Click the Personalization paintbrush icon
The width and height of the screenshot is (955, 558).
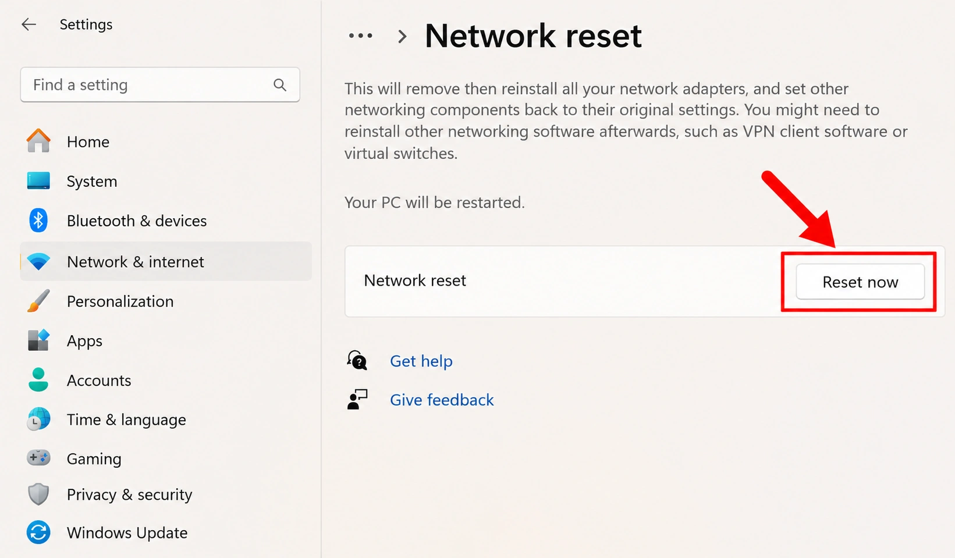coord(38,301)
